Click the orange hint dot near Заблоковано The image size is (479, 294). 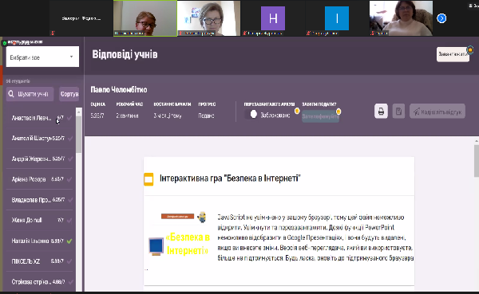tap(297, 111)
